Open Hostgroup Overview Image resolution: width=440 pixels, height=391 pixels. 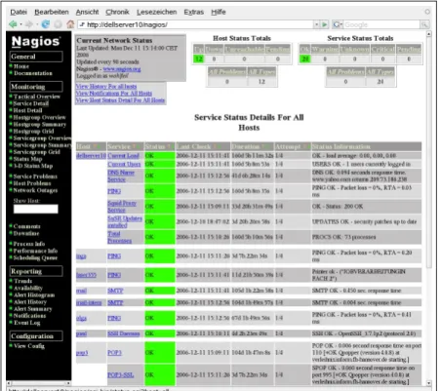tap(39, 117)
